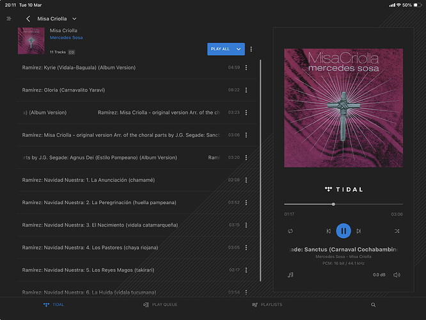Open the Play All dropdown arrow
The image size is (426, 320).
239,49
